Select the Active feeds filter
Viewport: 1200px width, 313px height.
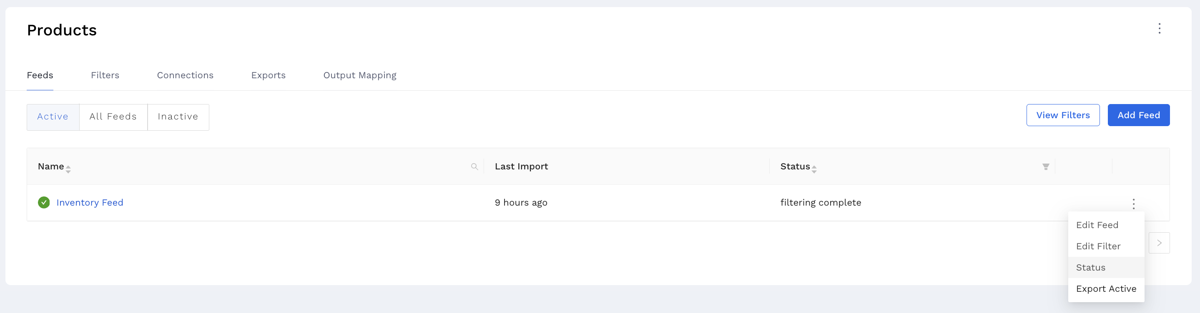[53, 117]
